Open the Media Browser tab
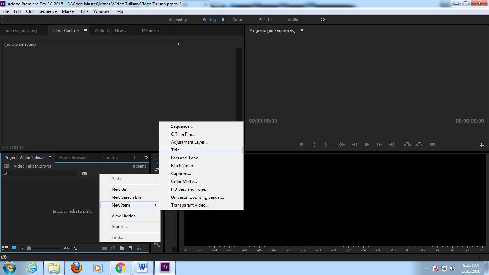The height and width of the screenshot is (275, 489). pyautogui.click(x=73, y=158)
